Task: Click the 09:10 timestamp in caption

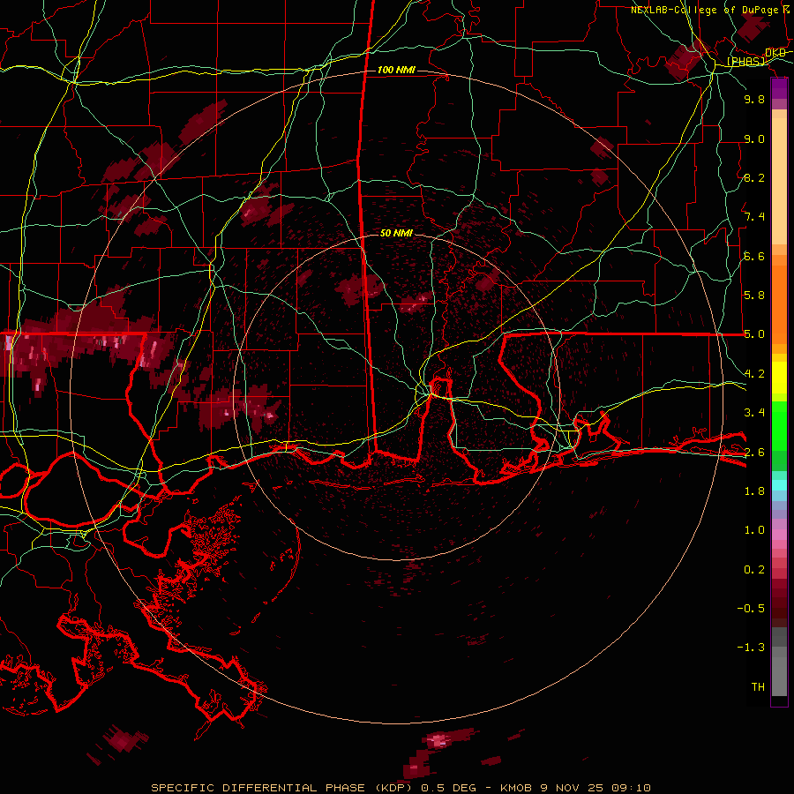Action: (631, 788)
